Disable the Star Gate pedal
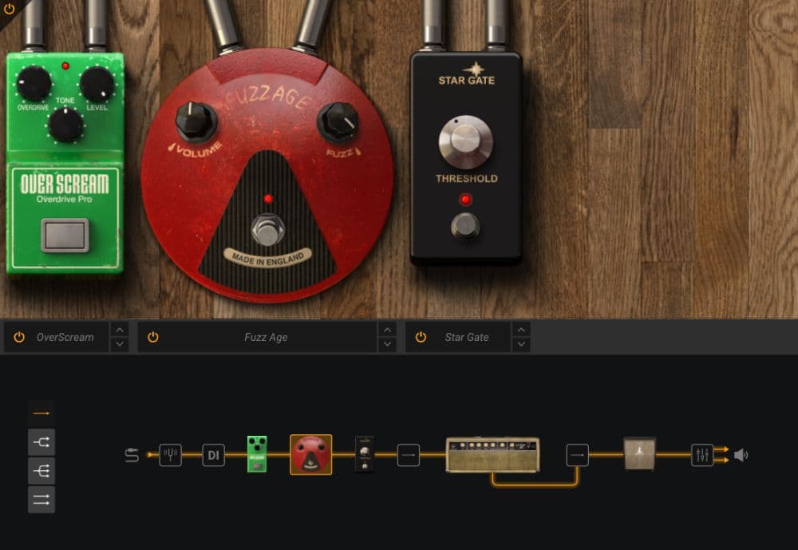 [x=420, y=337]
